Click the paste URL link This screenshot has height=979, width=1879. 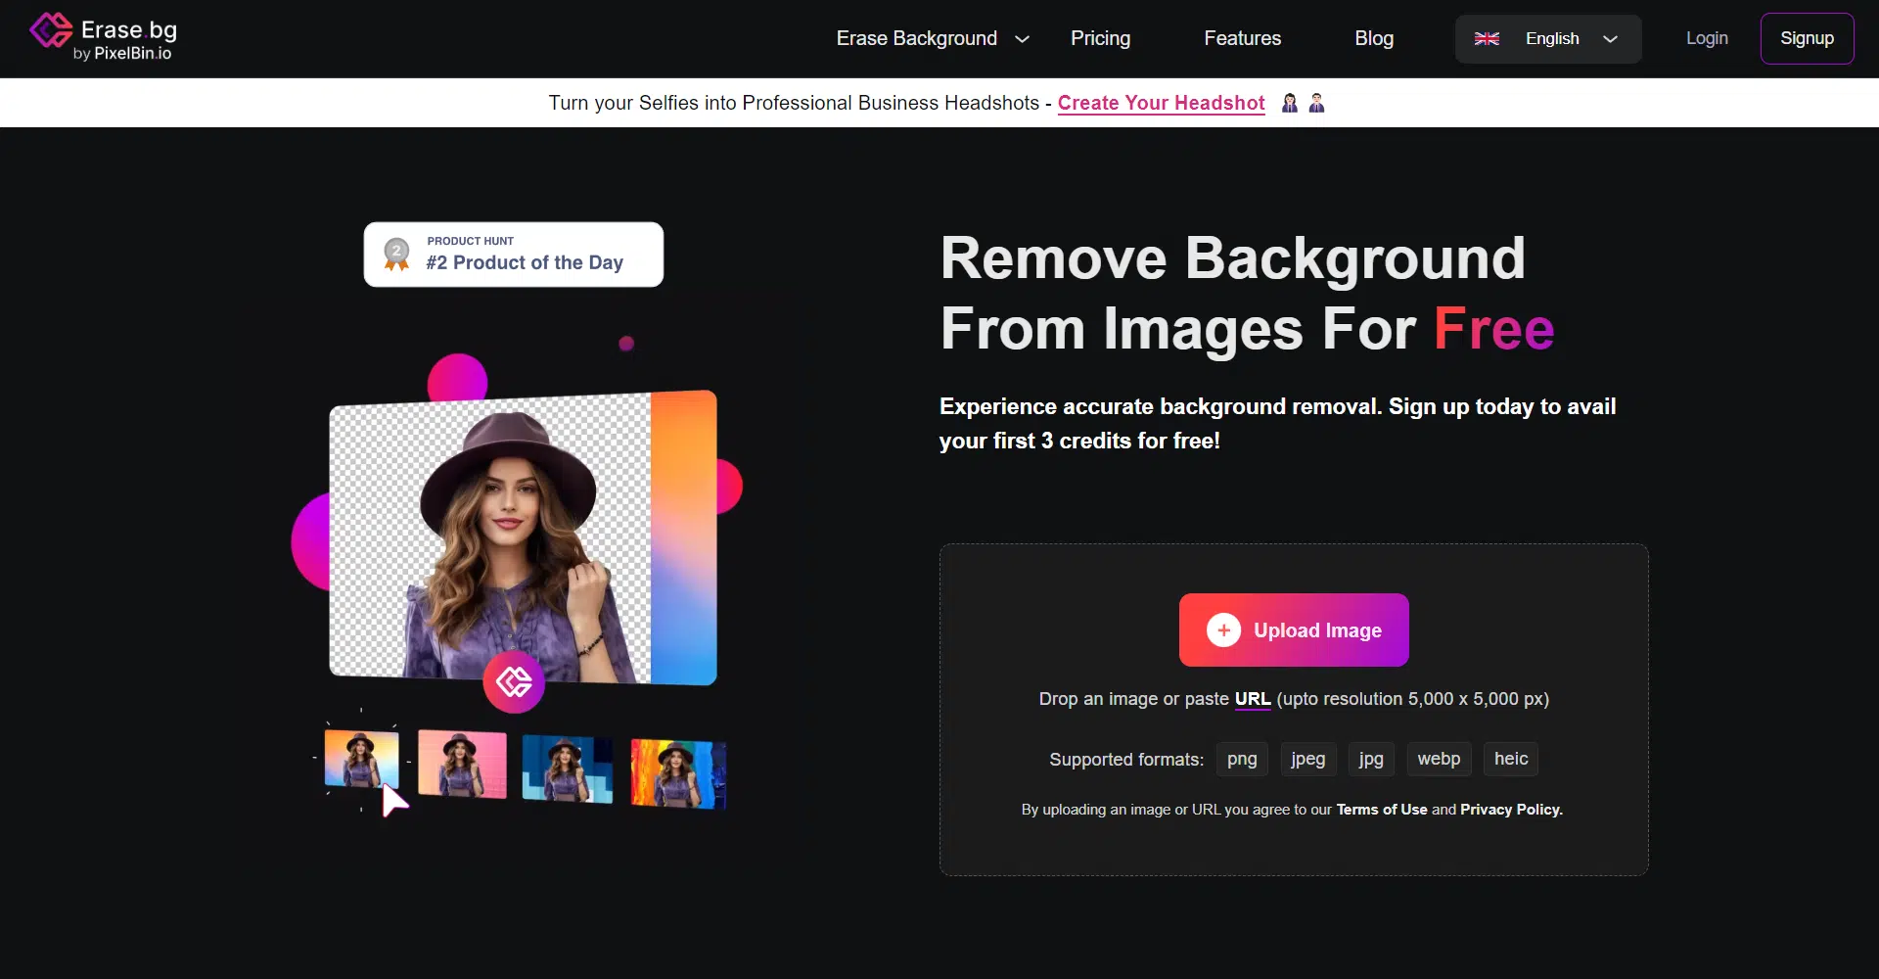click(x=1252, y=699)
